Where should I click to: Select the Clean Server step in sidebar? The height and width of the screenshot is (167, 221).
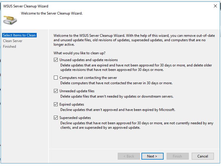12,41
